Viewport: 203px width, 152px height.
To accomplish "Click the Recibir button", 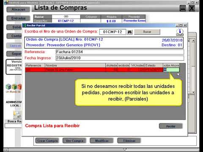I will click(x=171, y=126).
